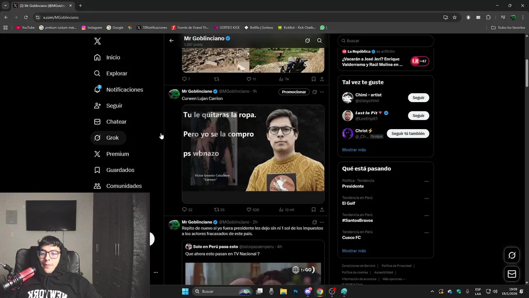Image resolution: width=529 pixels, height=298 pixels.
Task: Open Solo en Perú pasa esto quoted post
Action: pyautogui.click(x=253, y=262)
